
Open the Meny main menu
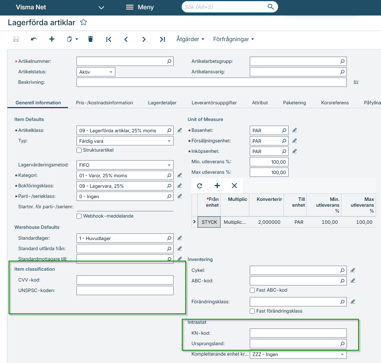point(140,7)
